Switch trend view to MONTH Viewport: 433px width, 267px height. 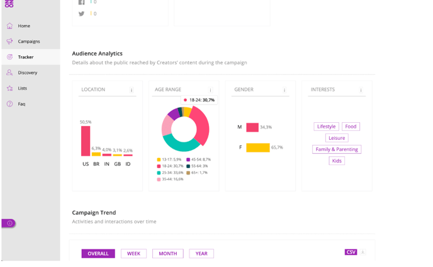click(167, 254)
